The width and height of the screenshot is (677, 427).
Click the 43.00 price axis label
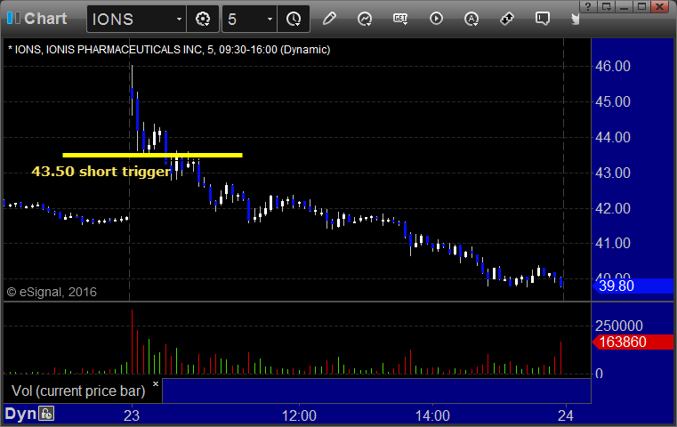[613, 173]
